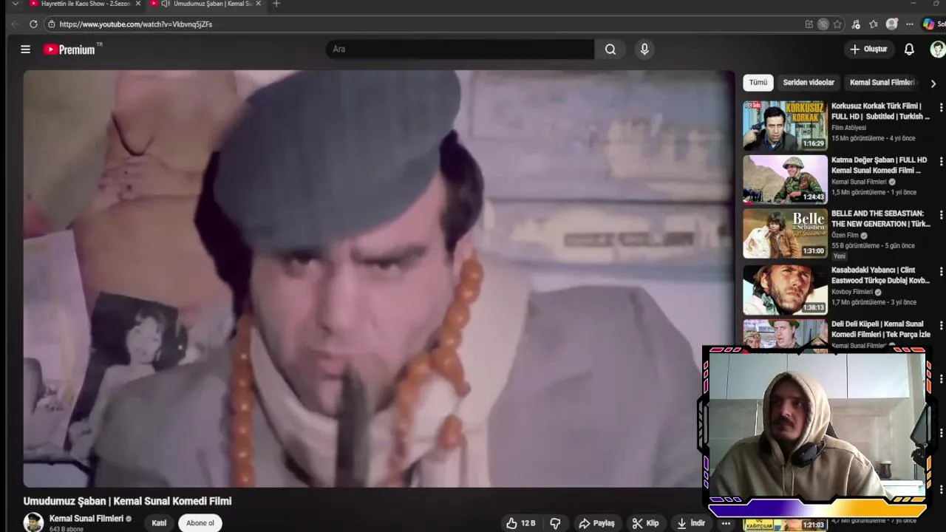This screenshot has width=946, height=532.
Task: Open the Oluştur create menu
Action: 869,50
